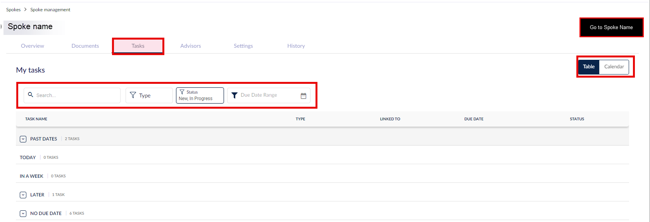Open the Advisors tab
Viewport: 650px width, 222px height.
[x=191, y=46]
